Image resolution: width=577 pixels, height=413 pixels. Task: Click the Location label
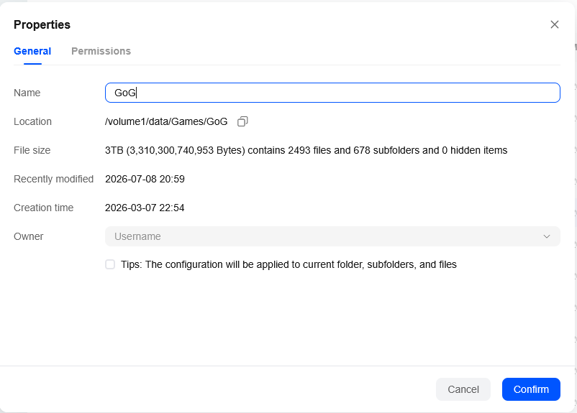(32, 121)
